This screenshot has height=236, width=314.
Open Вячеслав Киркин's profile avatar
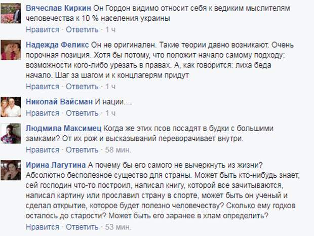click(x=11, y=13)
